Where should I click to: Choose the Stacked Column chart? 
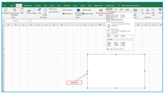116,16
